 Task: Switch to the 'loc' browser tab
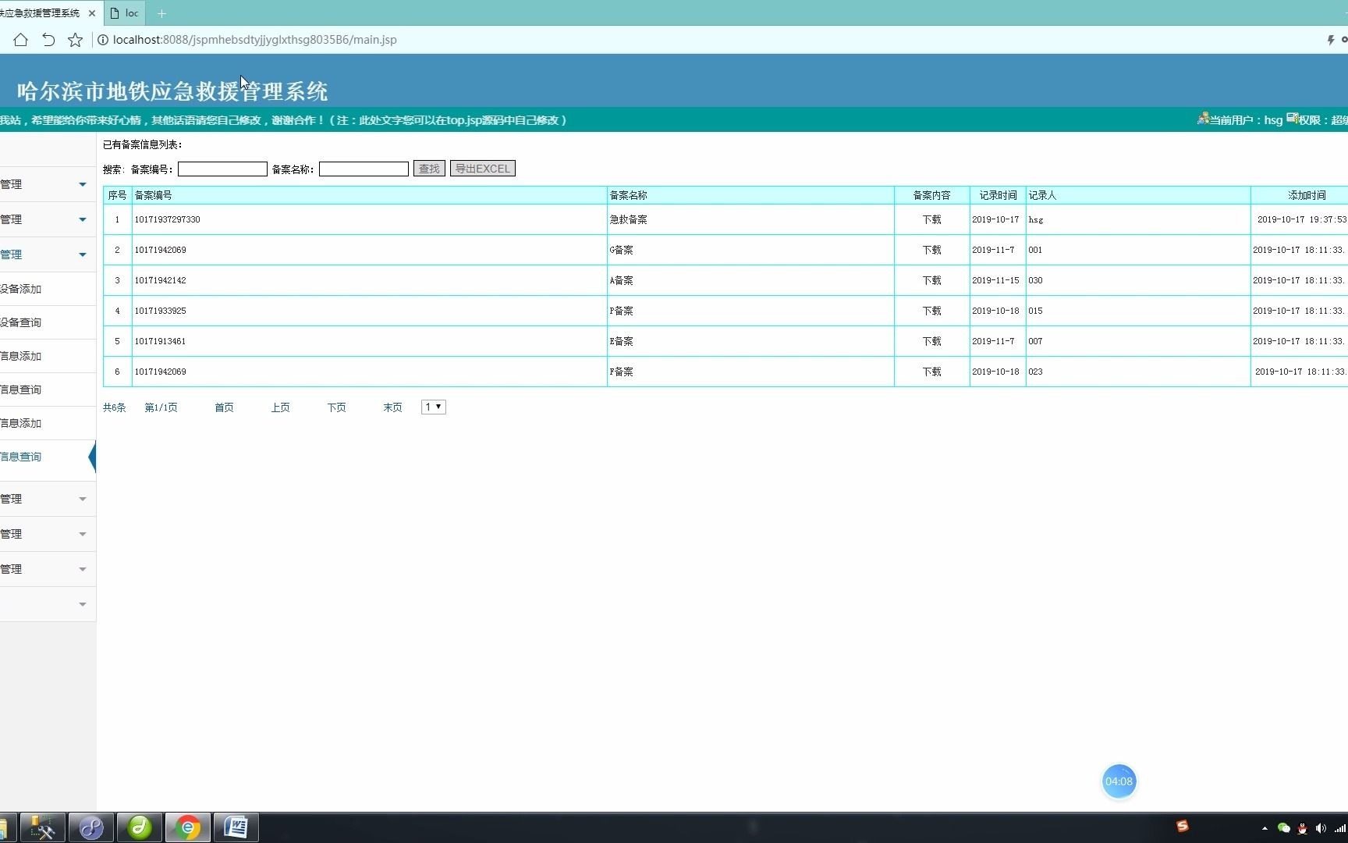point(125,13)
